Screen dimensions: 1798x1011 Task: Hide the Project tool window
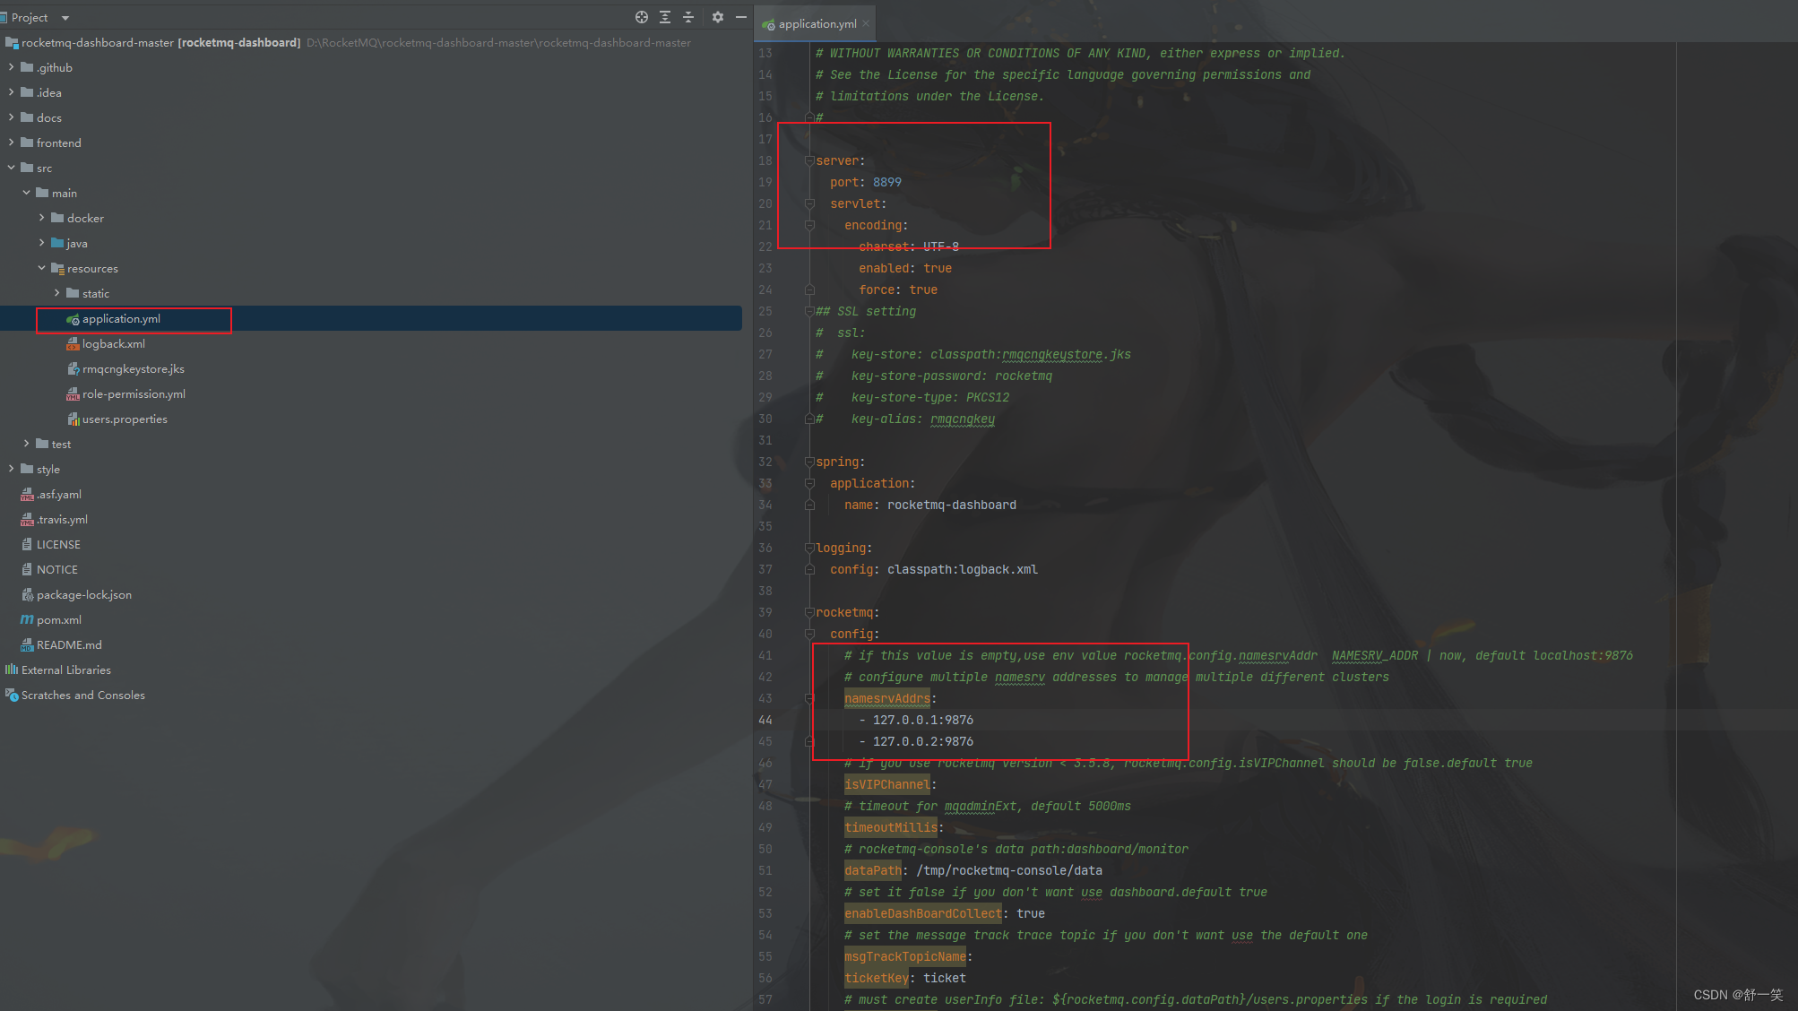(741, 17)
